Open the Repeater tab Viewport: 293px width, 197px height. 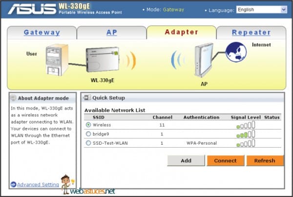(251, 33)
